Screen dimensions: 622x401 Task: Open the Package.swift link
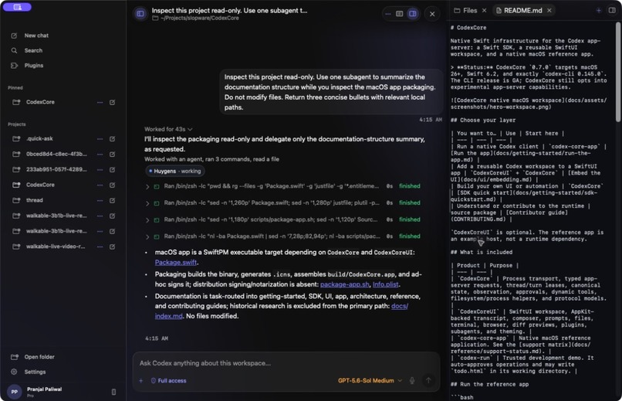(x=176, y=263)
